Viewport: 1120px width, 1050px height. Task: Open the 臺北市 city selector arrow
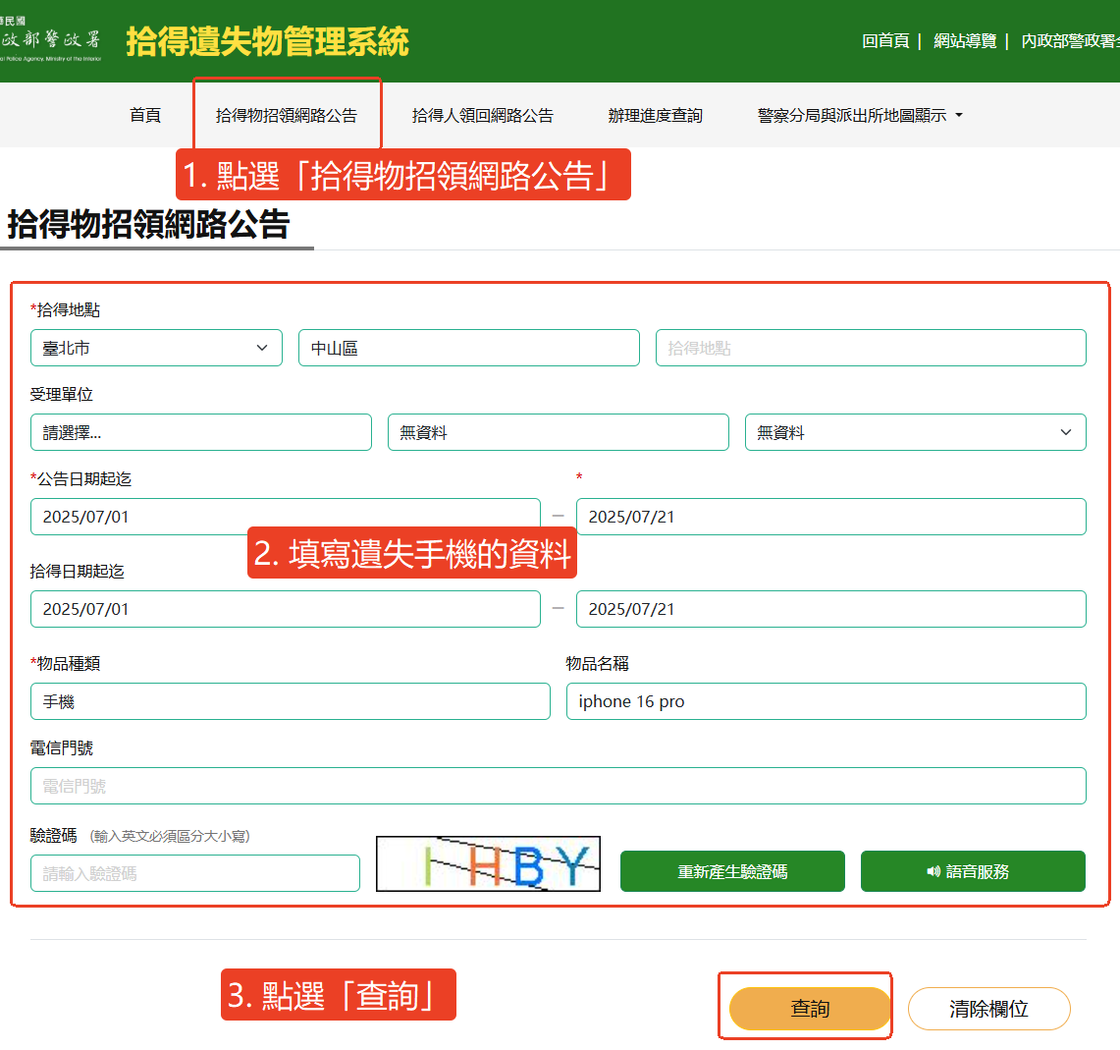pyautogui.click(x=262, y=347)
